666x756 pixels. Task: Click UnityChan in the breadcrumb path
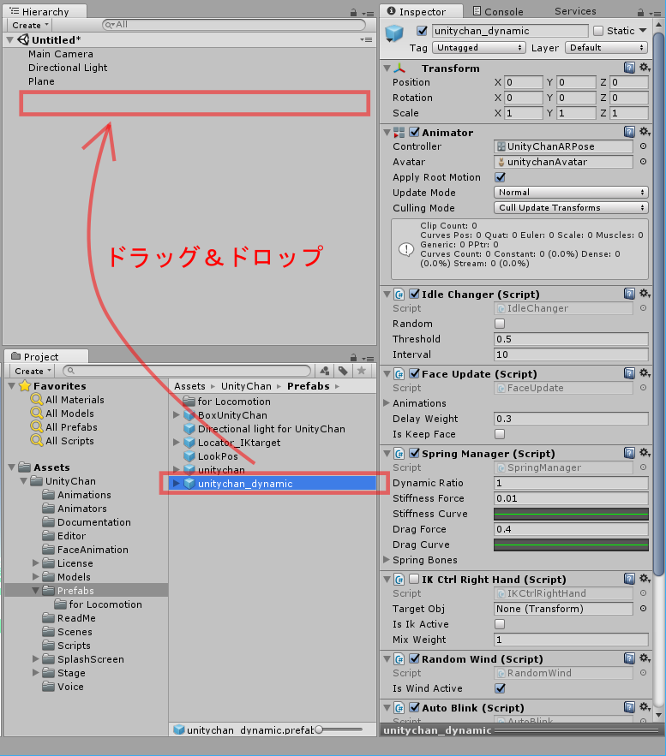click(246, 386)
